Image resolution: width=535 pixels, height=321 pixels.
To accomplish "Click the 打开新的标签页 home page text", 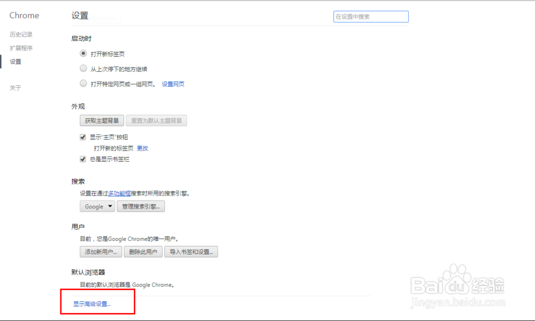I will point(113,148).
